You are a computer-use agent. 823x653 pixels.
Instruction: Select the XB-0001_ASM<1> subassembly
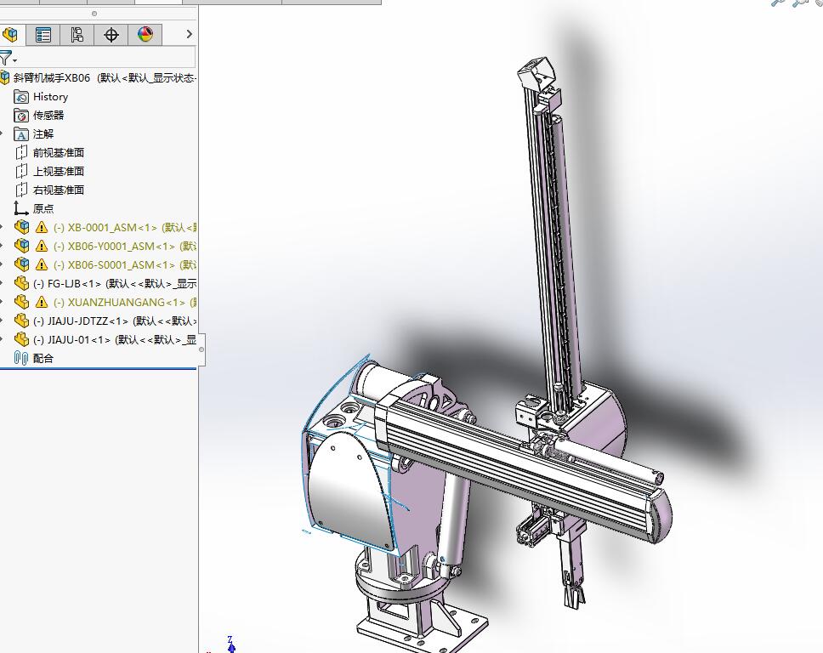click(105, 227)
